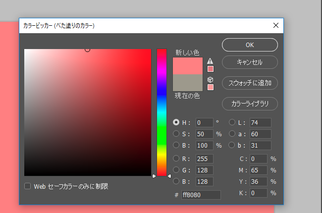Select the R red radio button

pos(176,159)
